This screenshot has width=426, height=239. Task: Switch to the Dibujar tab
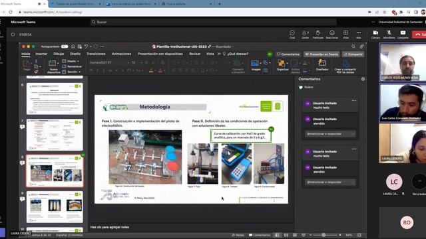tap(59, 54)
